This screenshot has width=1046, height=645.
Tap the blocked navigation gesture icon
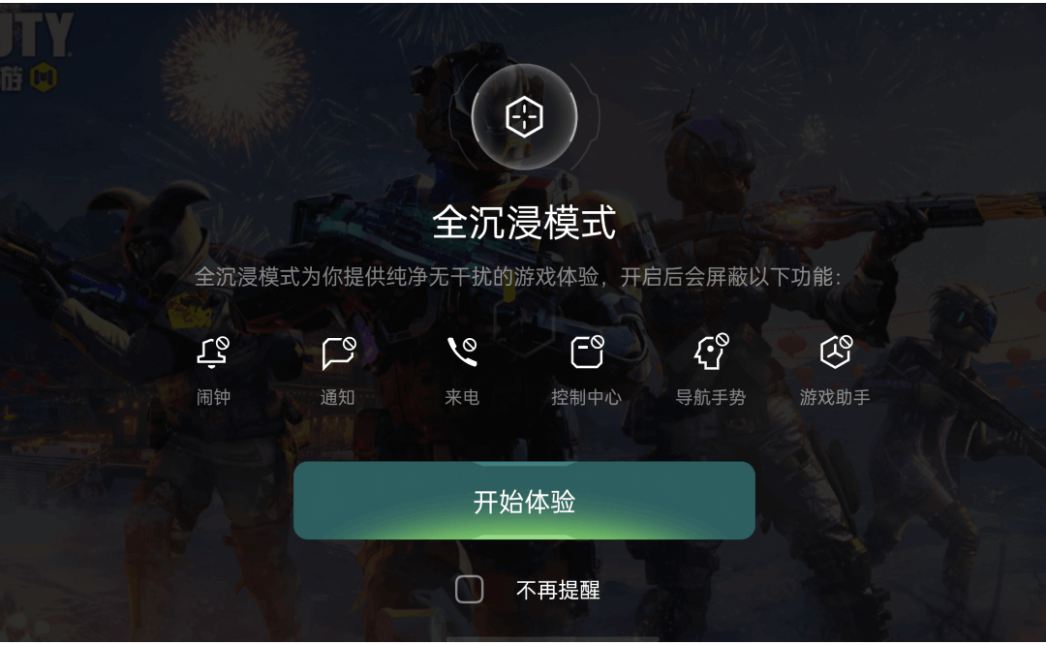click(x=711, y=352)
